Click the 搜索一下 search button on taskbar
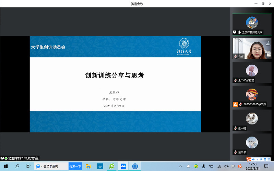 point(75,166)
